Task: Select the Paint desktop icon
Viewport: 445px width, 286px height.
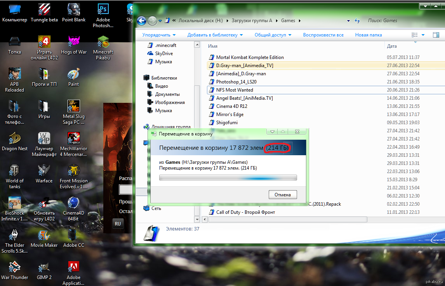Action: tap(73, 74)
